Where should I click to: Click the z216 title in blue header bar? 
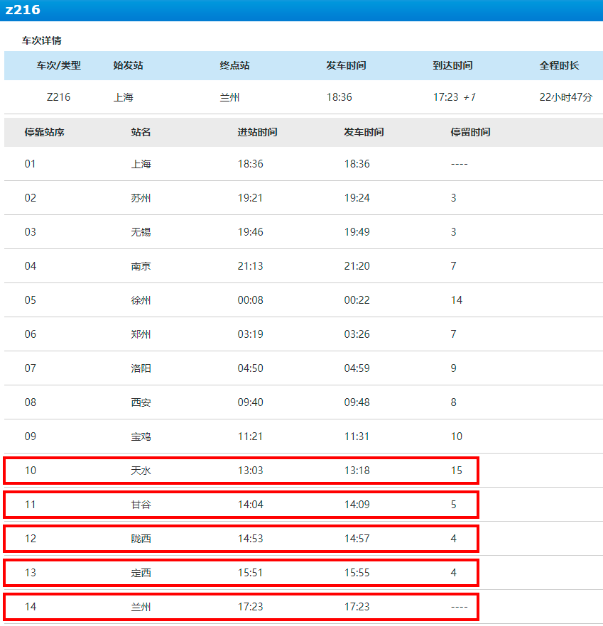[x=23, y=10]
